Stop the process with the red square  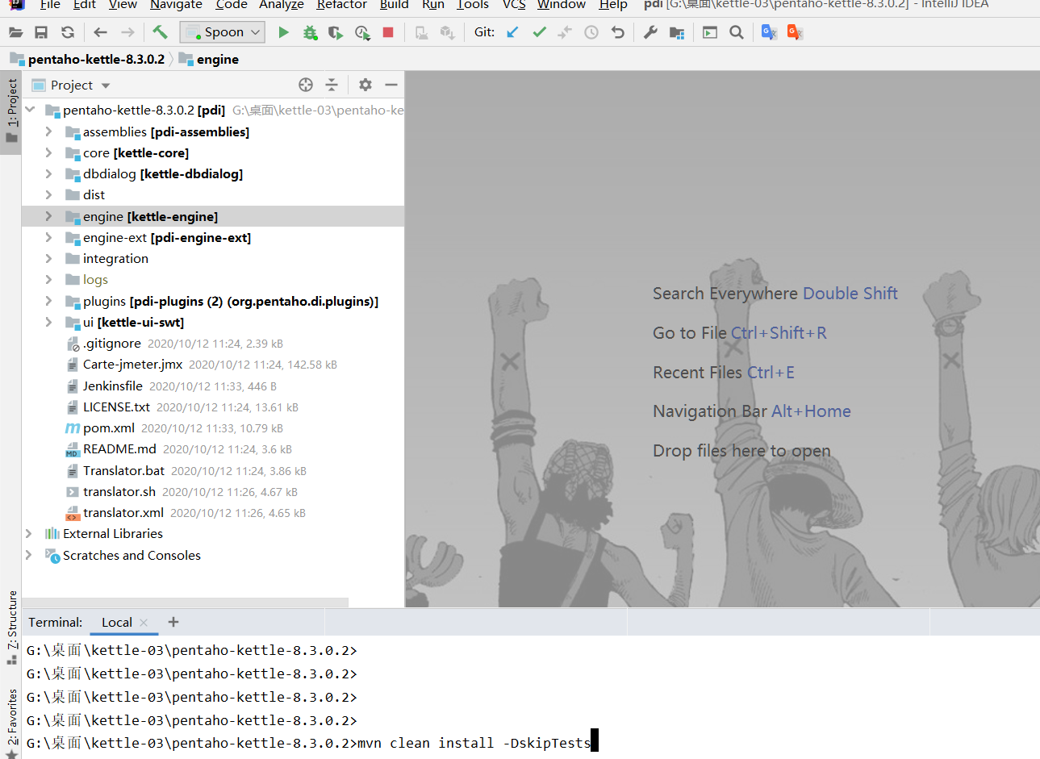click(x=388, y=32)
